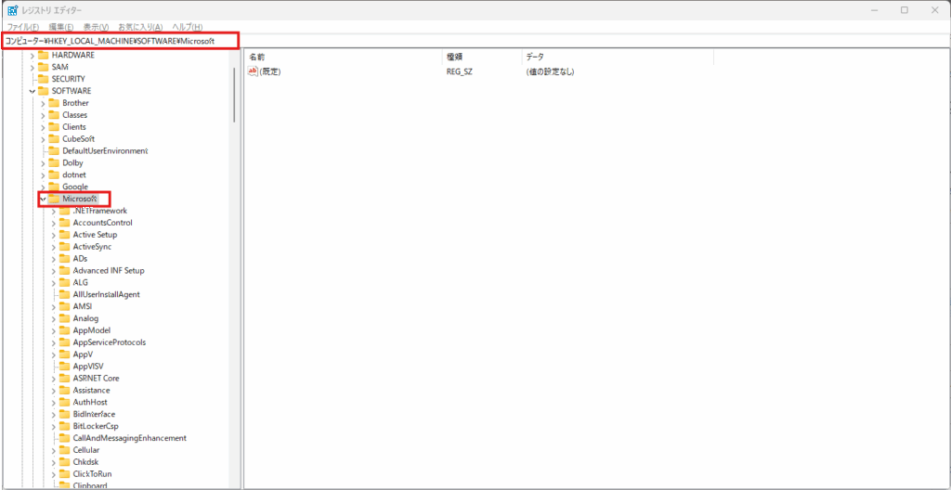Open the ヘルプ(H) menu

pos(188,27)
